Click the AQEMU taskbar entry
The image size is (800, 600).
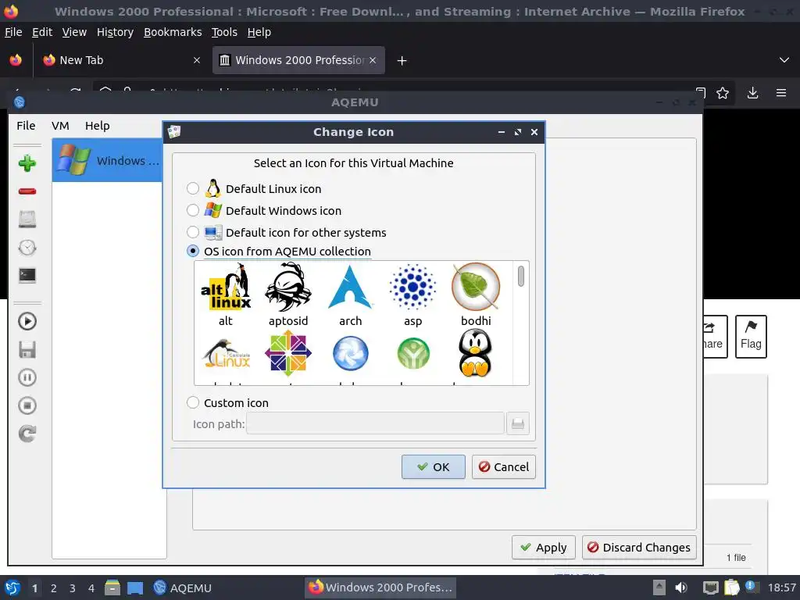[183, 587]
